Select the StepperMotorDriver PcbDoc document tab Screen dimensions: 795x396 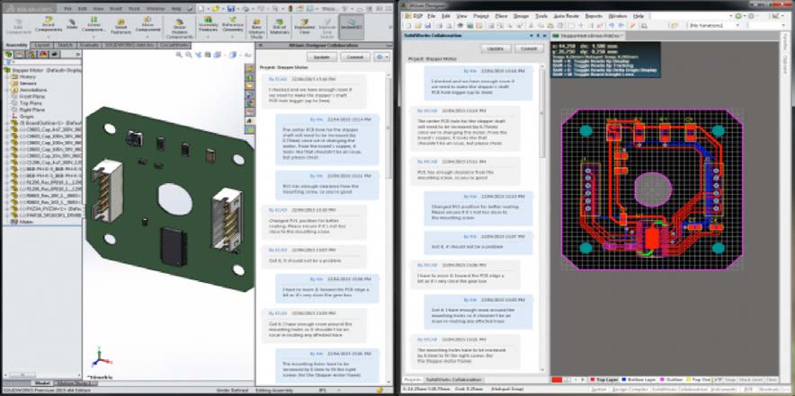pos(589,36)
